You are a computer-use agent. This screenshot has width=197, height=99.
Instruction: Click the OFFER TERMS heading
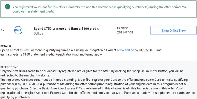(9, 67)
